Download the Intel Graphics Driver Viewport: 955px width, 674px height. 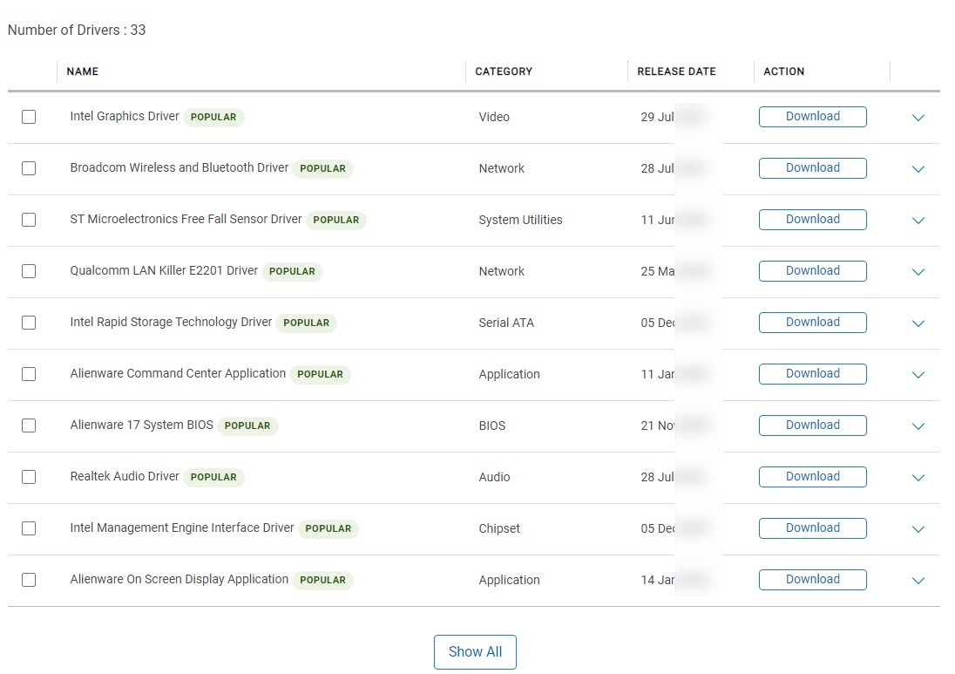click(812, 116)
